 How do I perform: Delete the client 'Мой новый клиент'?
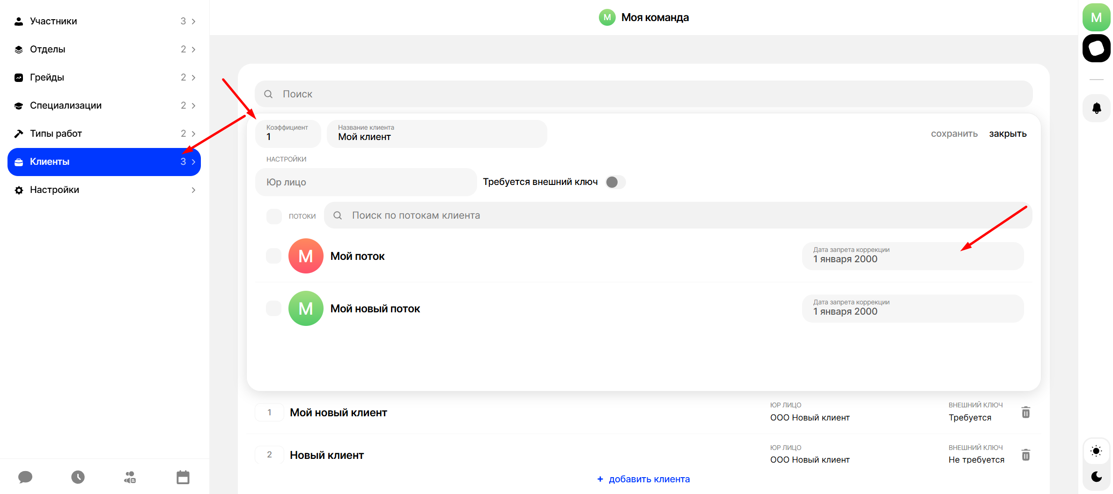tap(1025, 413)
